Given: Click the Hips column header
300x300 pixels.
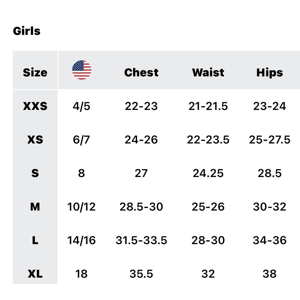Looking at the screenshot, I should coord(270,73).
